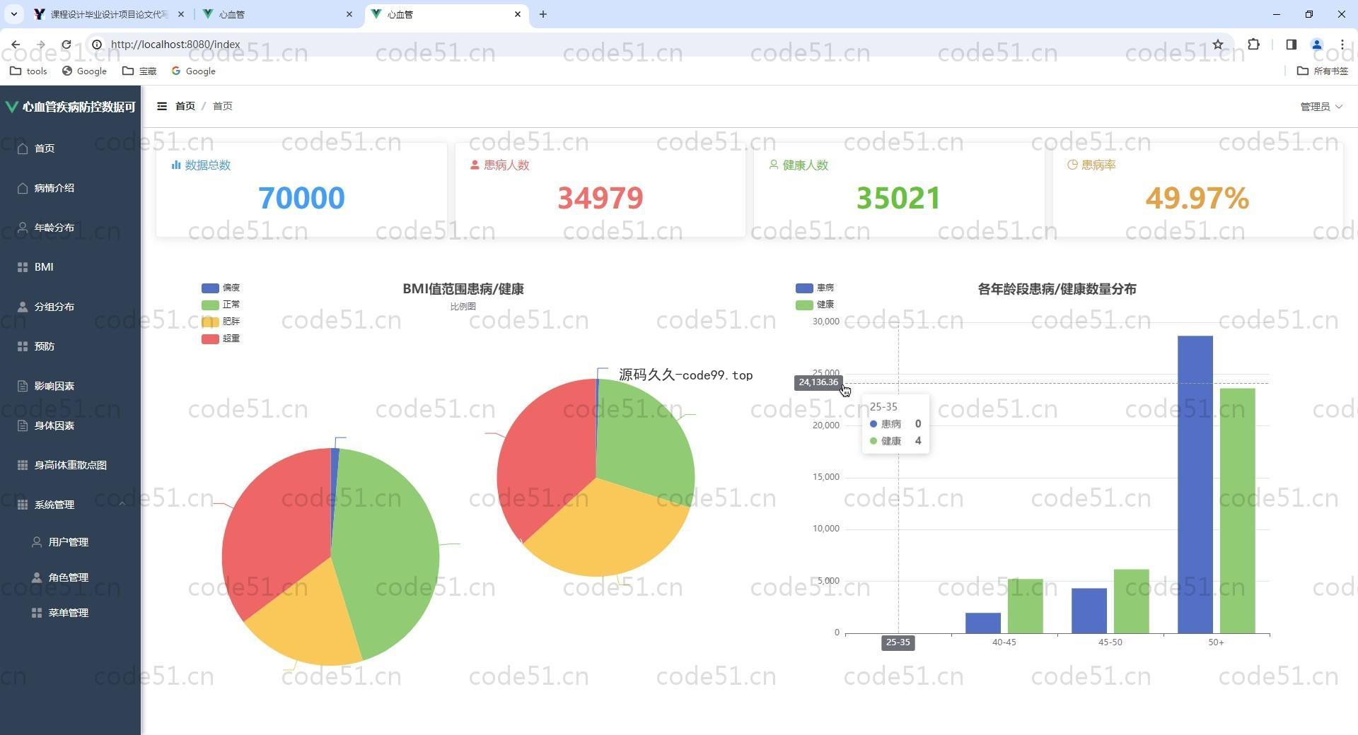Click the blue 50+ 患病 bar
The image size is (1358, 735).
pos(1195,485)
